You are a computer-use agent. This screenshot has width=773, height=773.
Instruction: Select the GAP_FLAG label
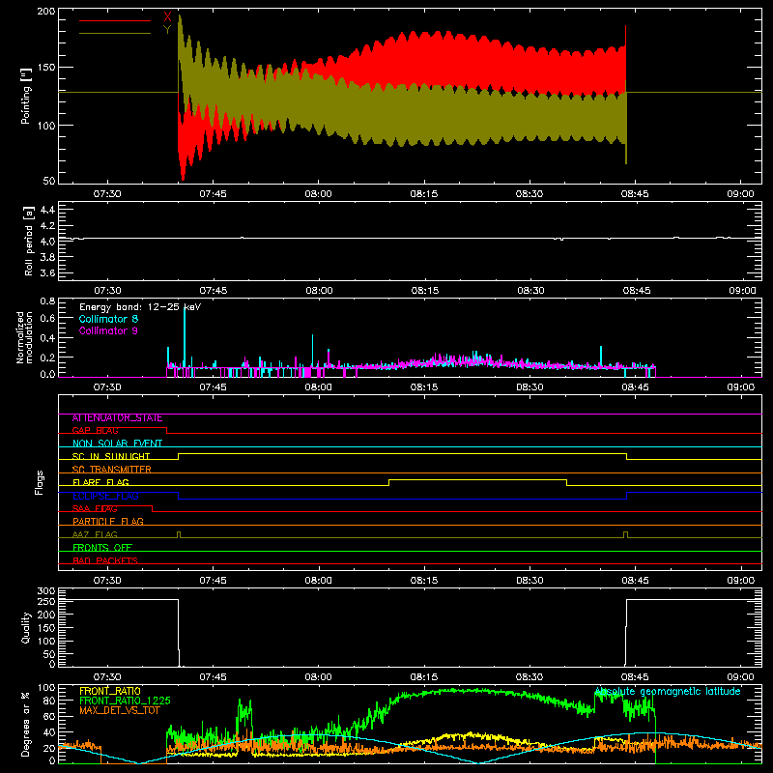(95, 431)
